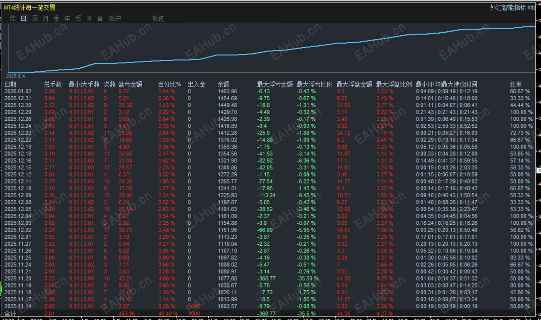Open the 币 currency tab
The image size is (541, 320).
(78, 19)
